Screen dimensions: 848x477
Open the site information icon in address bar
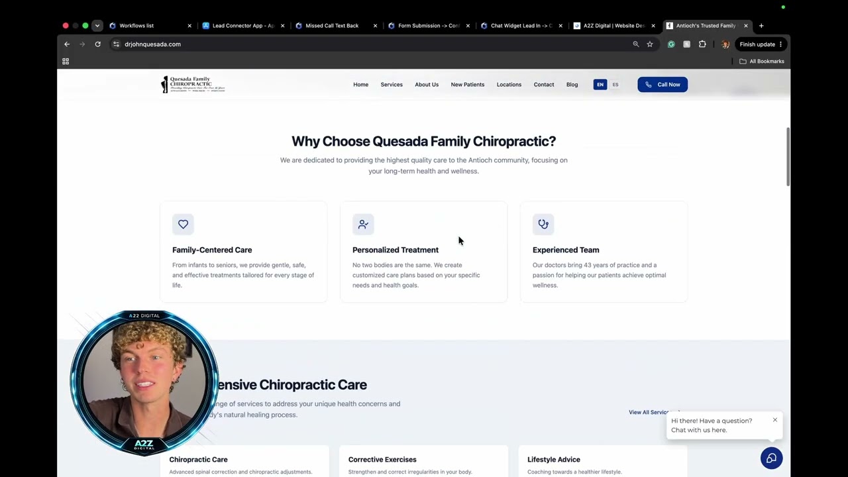click(116, 44)
